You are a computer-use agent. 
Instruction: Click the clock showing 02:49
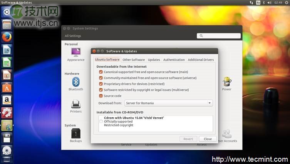click(x=278, y=3)
